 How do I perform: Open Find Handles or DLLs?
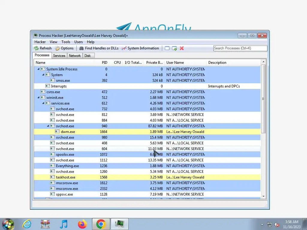click(99, 48)
